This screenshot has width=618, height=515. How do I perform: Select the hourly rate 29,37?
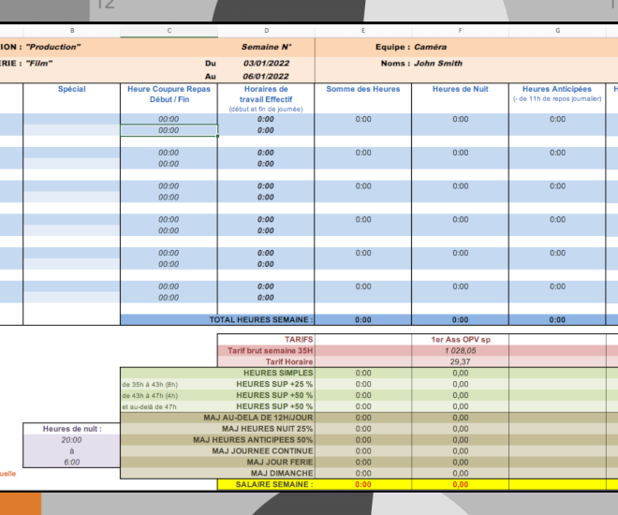[461, 361]
